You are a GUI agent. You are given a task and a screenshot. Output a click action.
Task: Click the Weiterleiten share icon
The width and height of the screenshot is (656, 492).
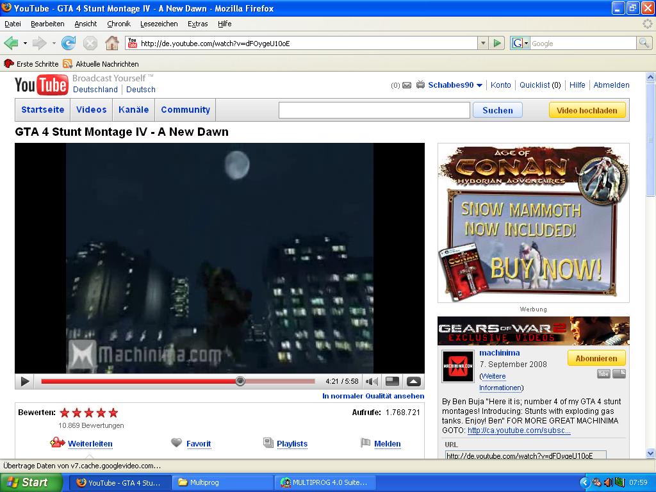58,442
